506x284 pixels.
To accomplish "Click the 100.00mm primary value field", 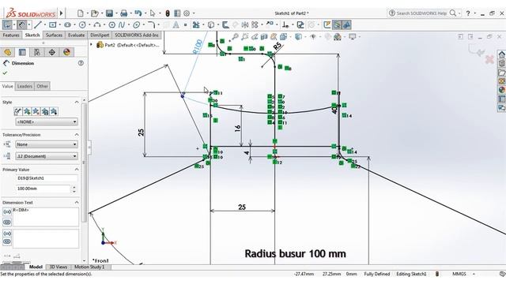I will pos(43,189).
